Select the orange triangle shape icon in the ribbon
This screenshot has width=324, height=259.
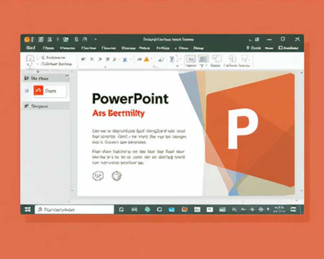pyautogui.click(x=146, y=59)
